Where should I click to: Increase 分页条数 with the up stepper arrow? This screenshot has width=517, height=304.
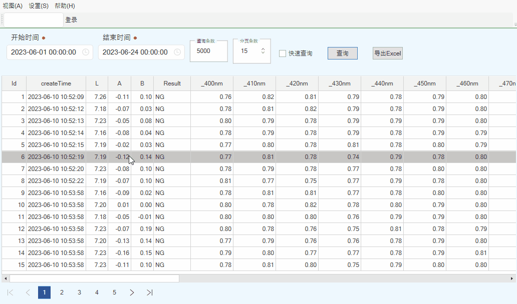(263, 48)
